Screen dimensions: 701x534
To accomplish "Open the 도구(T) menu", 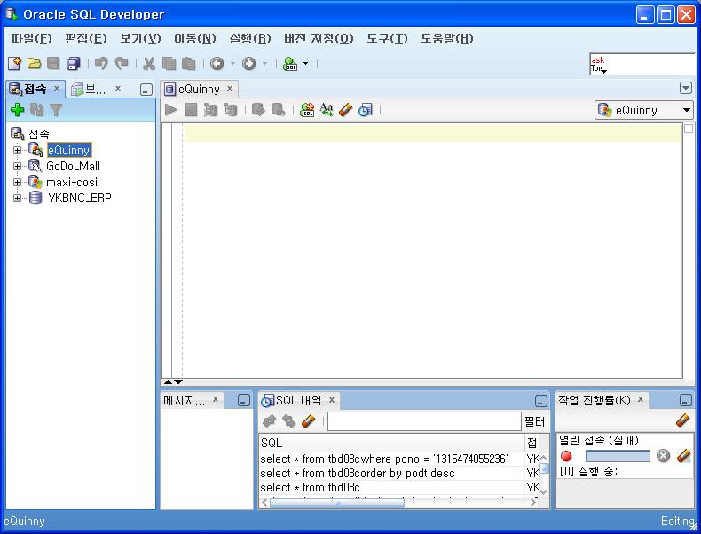I will [x=387, y=38].
